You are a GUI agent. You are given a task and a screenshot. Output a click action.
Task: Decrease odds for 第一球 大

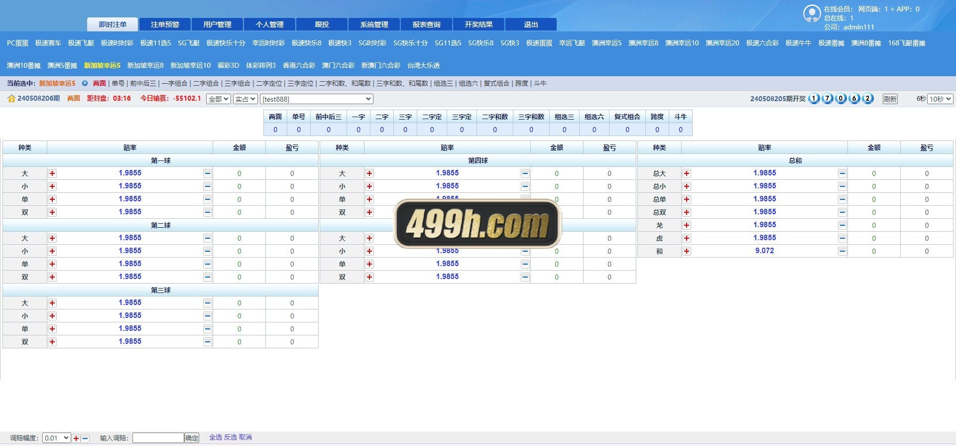(208, 173)
